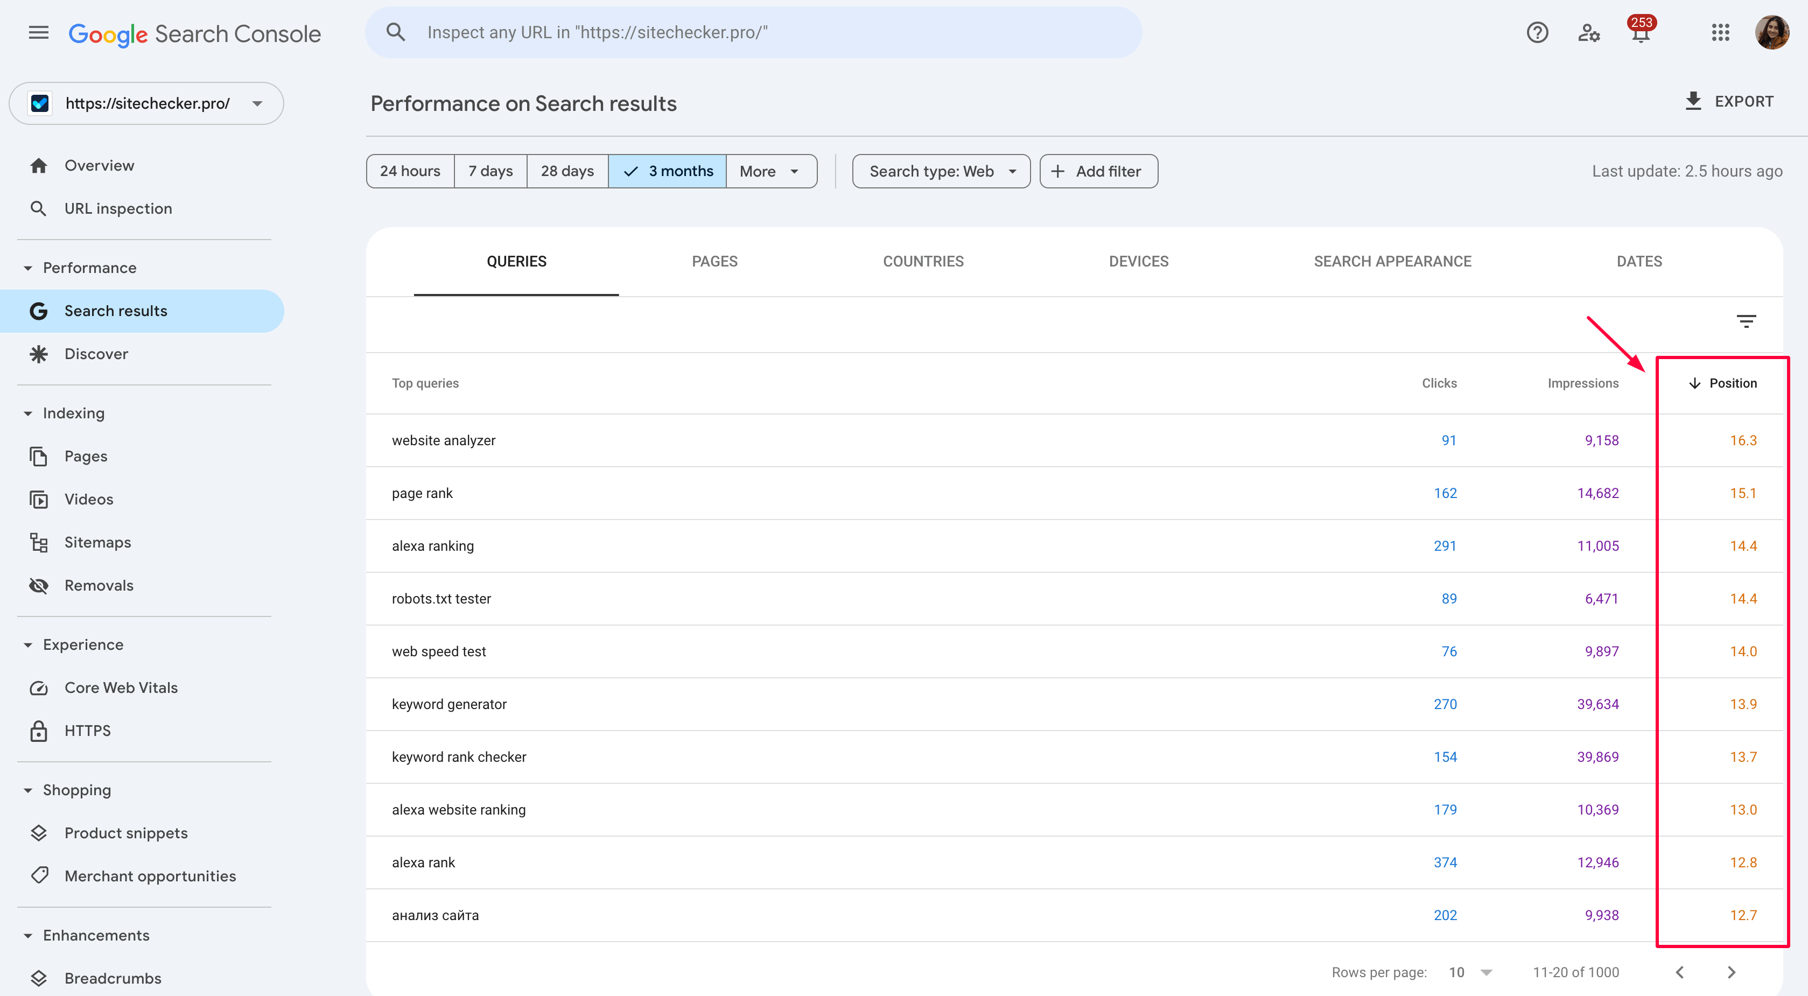Open the table filter rows icon

[1746, 321]
